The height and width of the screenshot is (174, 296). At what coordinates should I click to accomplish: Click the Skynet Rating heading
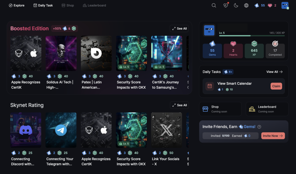click(x=27, y=105)
